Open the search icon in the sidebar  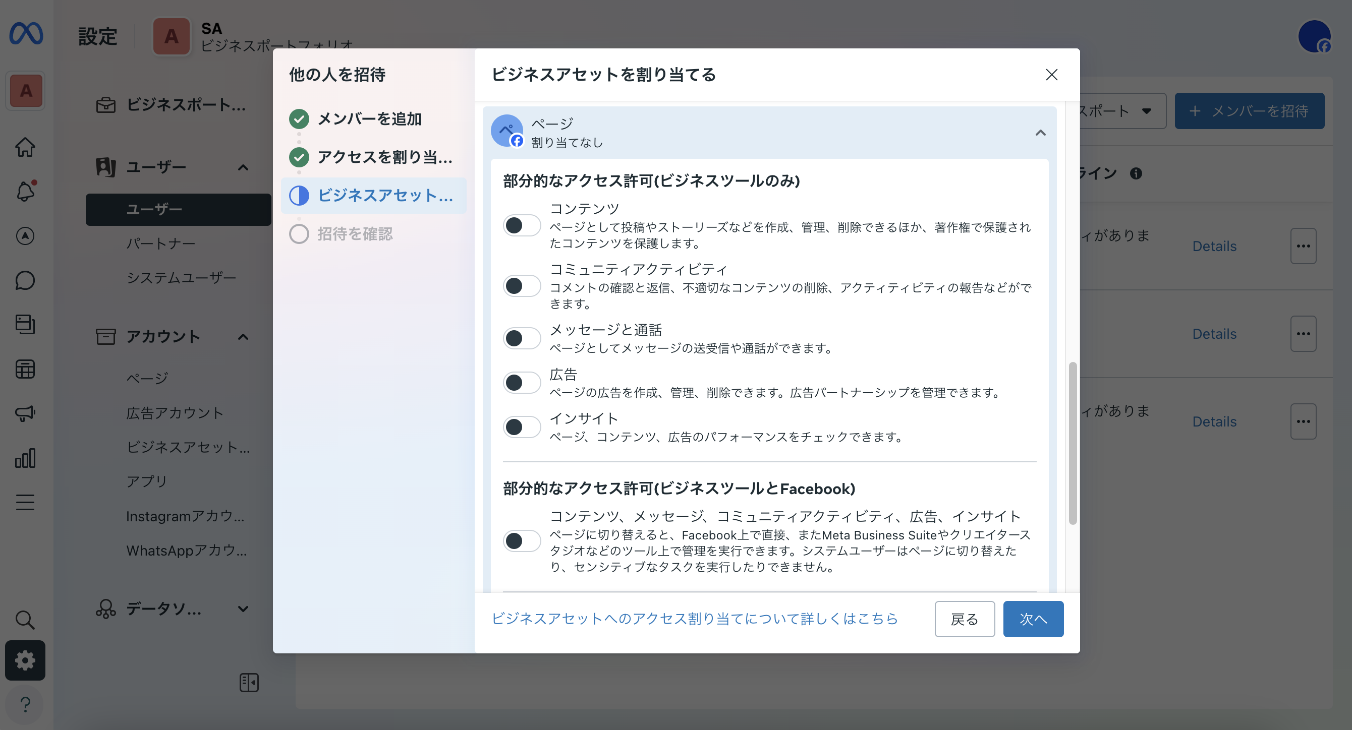tap(25, 620)
